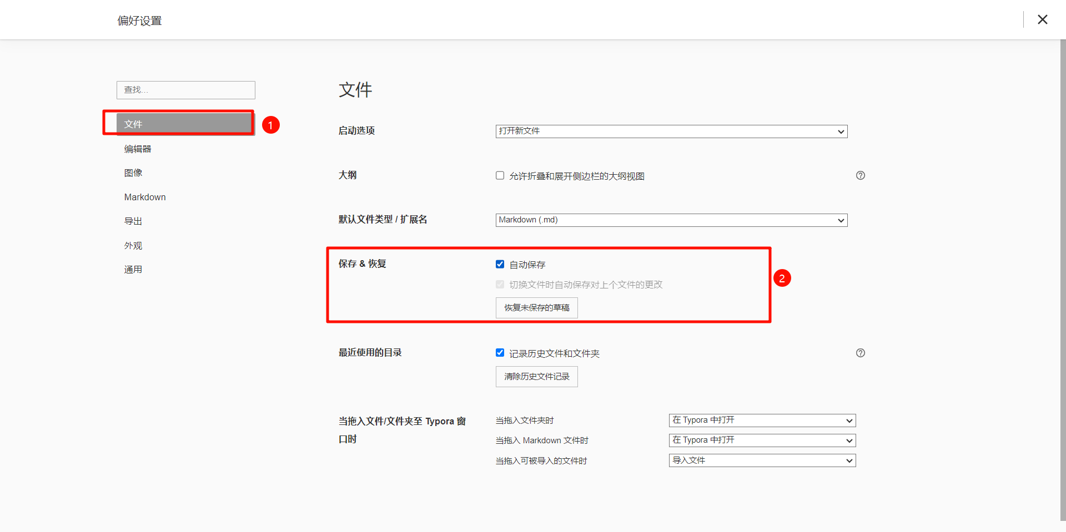Click the 当拖入可被导入的文件时 label text
The height and width of the screenshot is (532, 1066).
[541, 460]
